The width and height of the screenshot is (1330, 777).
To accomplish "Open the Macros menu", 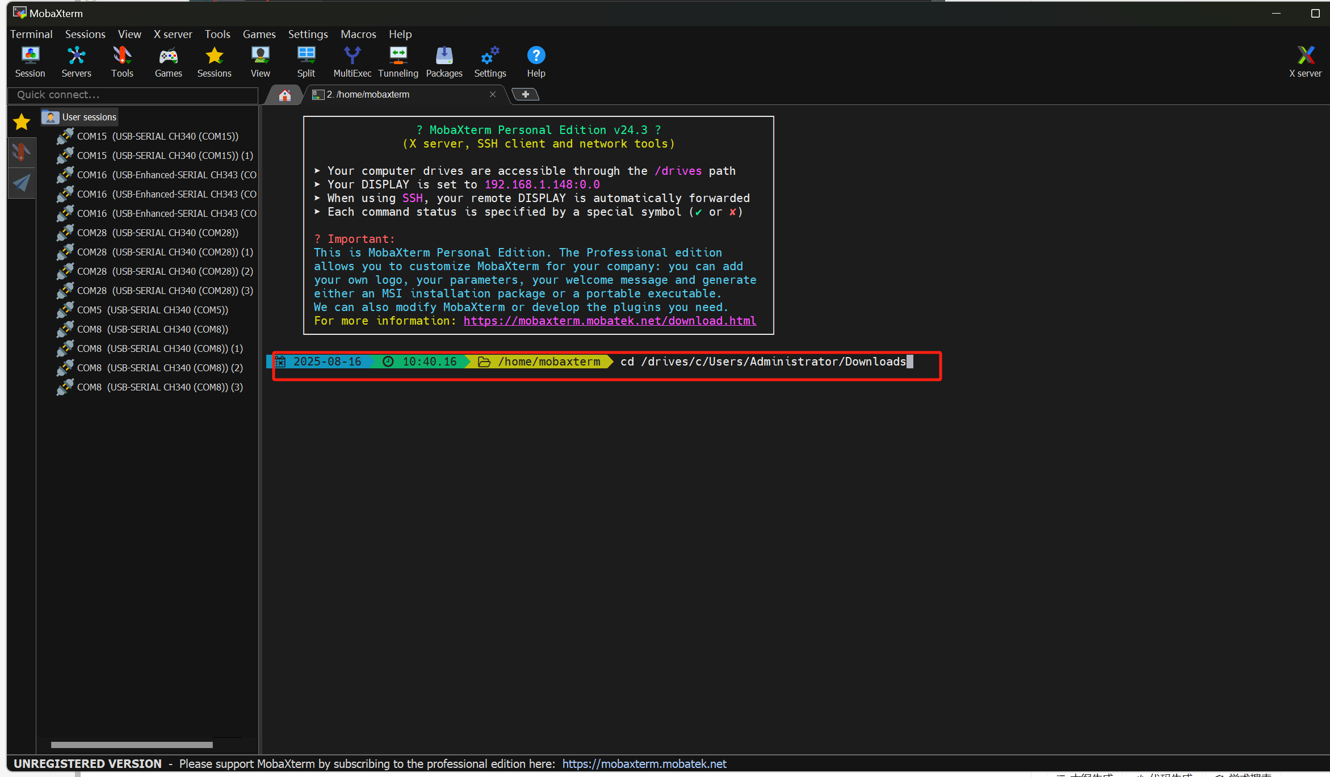I will coord(358,34).
